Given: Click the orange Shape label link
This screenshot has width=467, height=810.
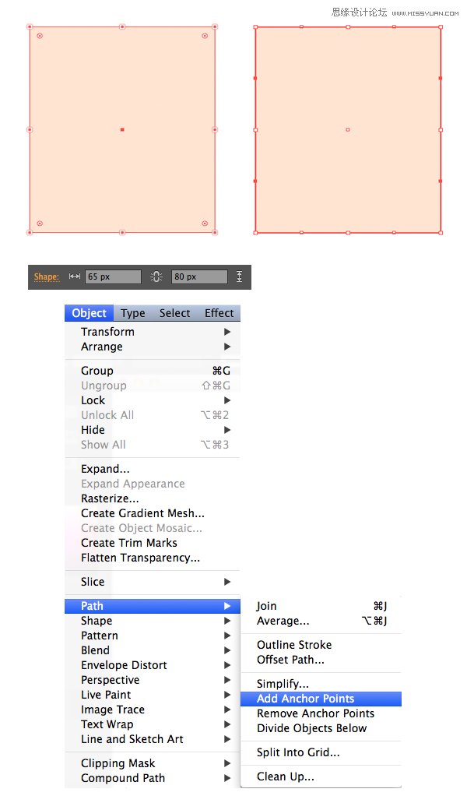Looking at the screenshot, I should coord(46,276).
